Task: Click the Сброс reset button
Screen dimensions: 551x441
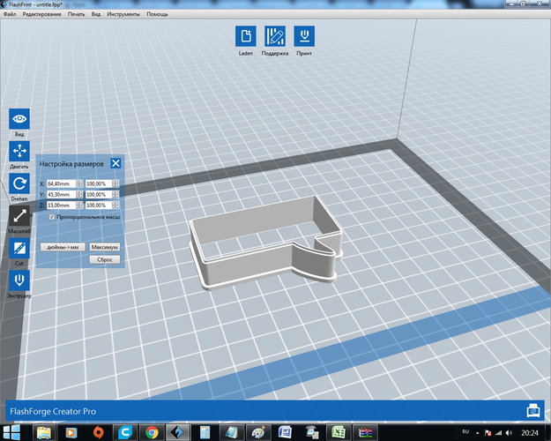Action: pyautogui.click(x=104, y=259)
